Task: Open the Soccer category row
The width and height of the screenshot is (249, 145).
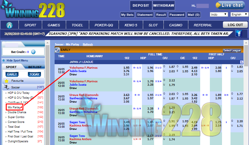Action: tap(23, 87)
